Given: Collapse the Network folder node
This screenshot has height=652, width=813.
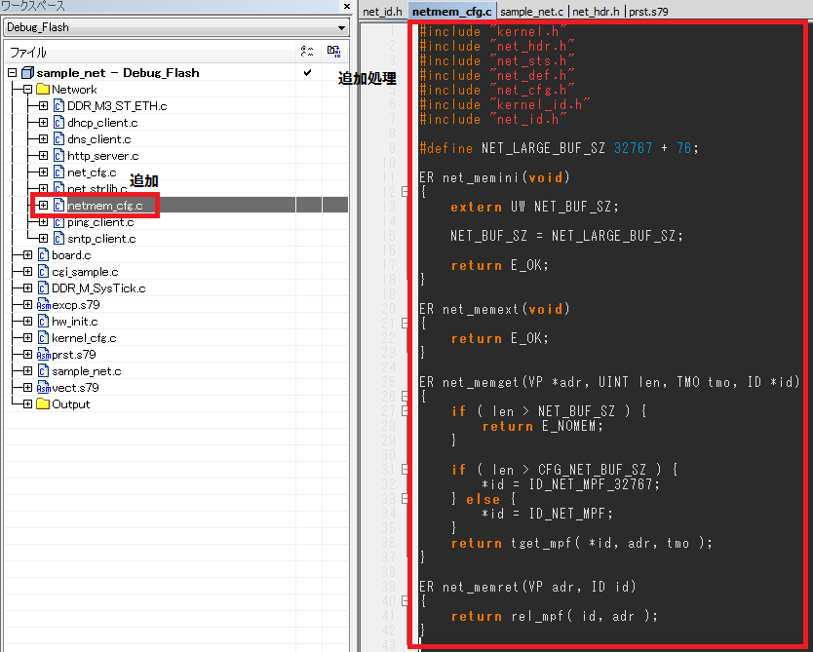Looking at the screenshot, I should (27, 89).
